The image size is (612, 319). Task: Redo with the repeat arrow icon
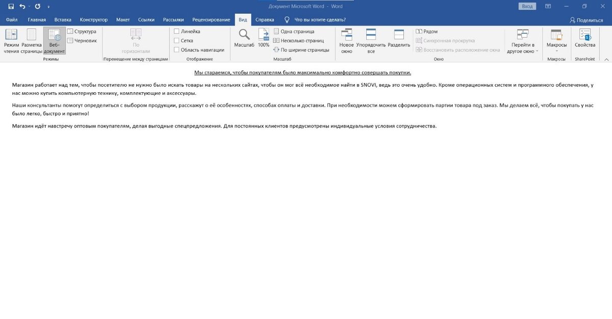tap(38, 6)
